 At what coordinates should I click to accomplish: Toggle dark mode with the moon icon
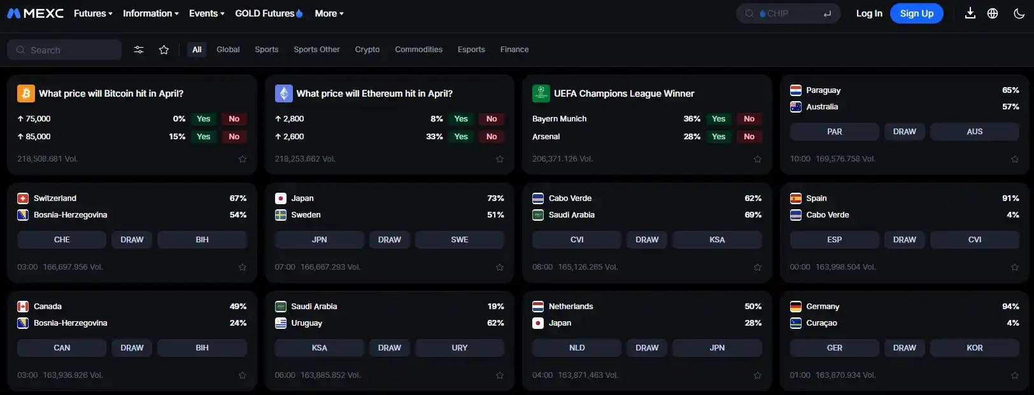[1019, 13]
